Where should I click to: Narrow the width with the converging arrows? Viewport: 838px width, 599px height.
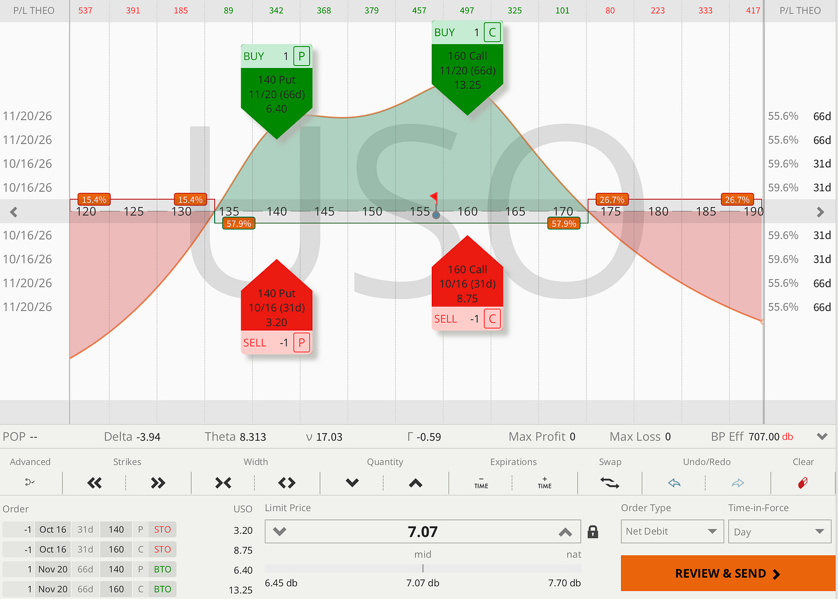click(x=223, y=483)
